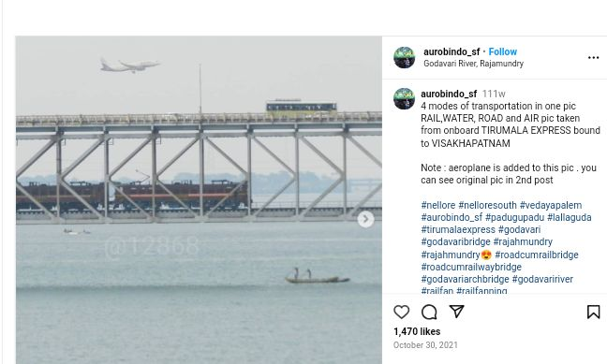
Task: Open aurobindo_sf username in post header
Action: (x=452, y=51)
